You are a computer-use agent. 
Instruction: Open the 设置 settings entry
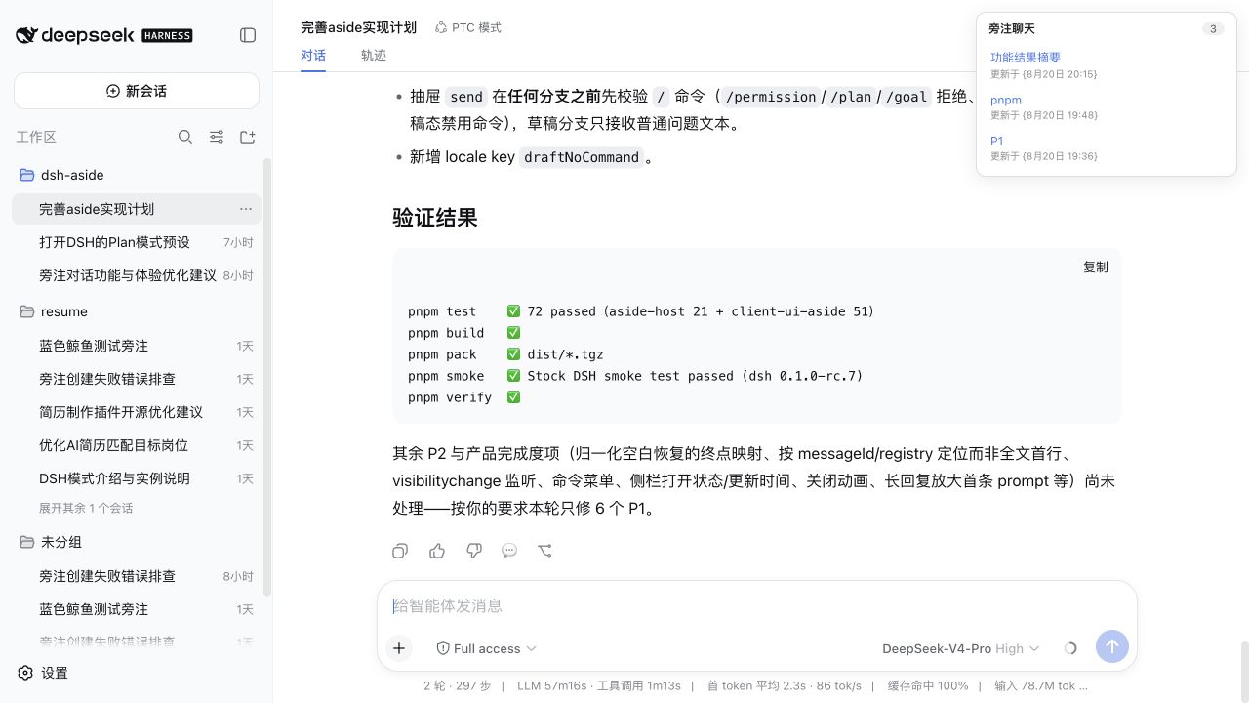[x=55, y=673]
